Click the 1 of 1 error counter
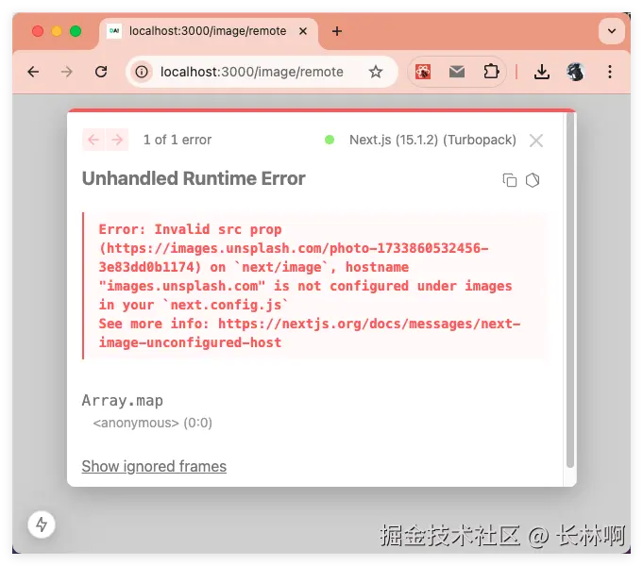This screenshot has height=566, width=643. (178, 140)
